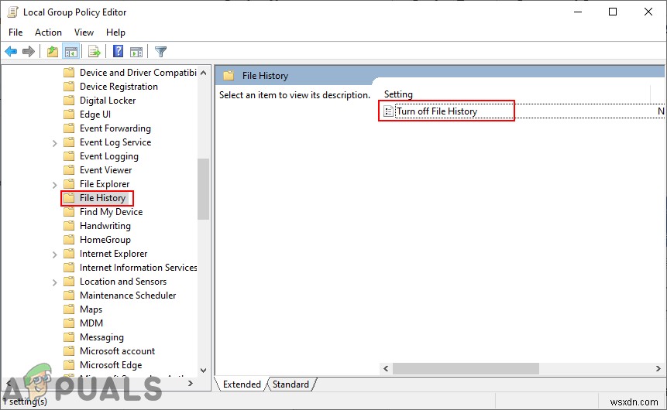Click the Up one level folder icon
Screen dimensions: 667x410
(53, 52)
